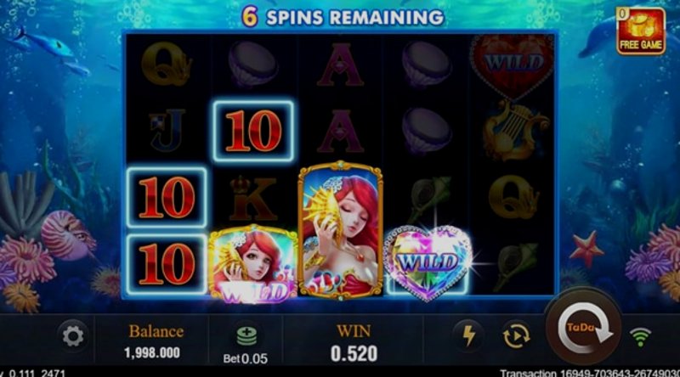Select the mermaid WILD symbol on reel two
The height and width of the screenshot is (377, 680).
(252, 263)
